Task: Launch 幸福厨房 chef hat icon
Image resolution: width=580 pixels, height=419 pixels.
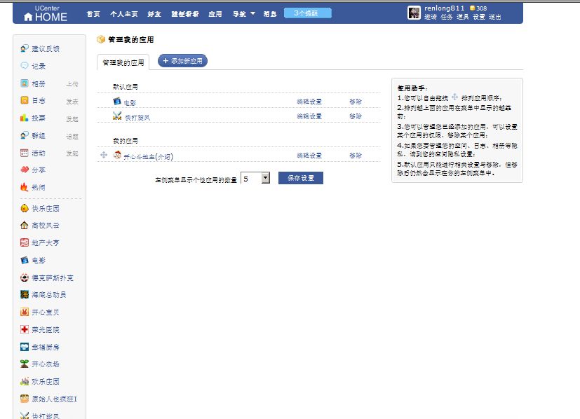Action: (x=25, y=347)
